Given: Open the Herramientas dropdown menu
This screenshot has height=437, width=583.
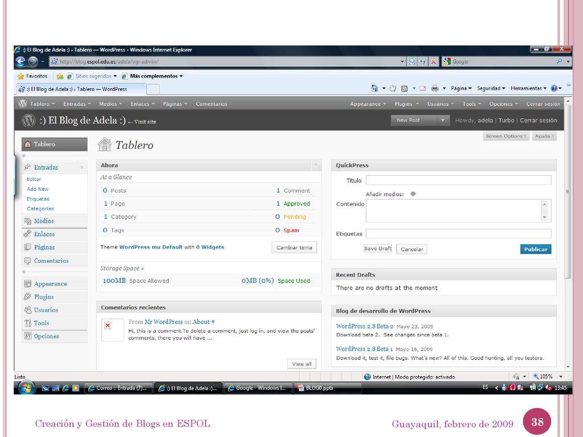Looking at the screenshot, I should (529, 88).
